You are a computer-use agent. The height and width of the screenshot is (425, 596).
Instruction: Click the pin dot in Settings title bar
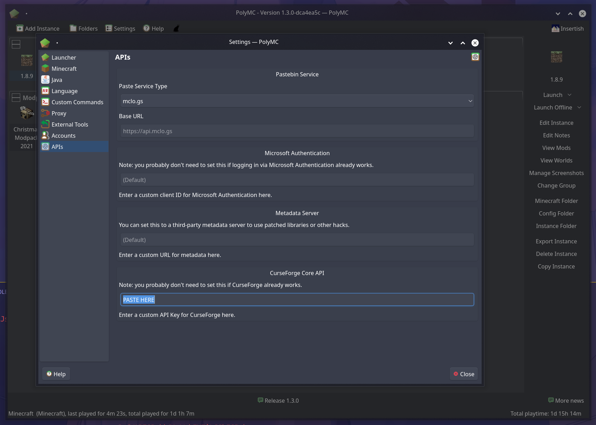[57, 43]
